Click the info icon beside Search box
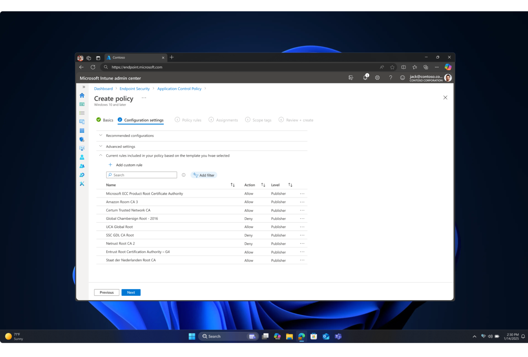 [x=184, y=175]
